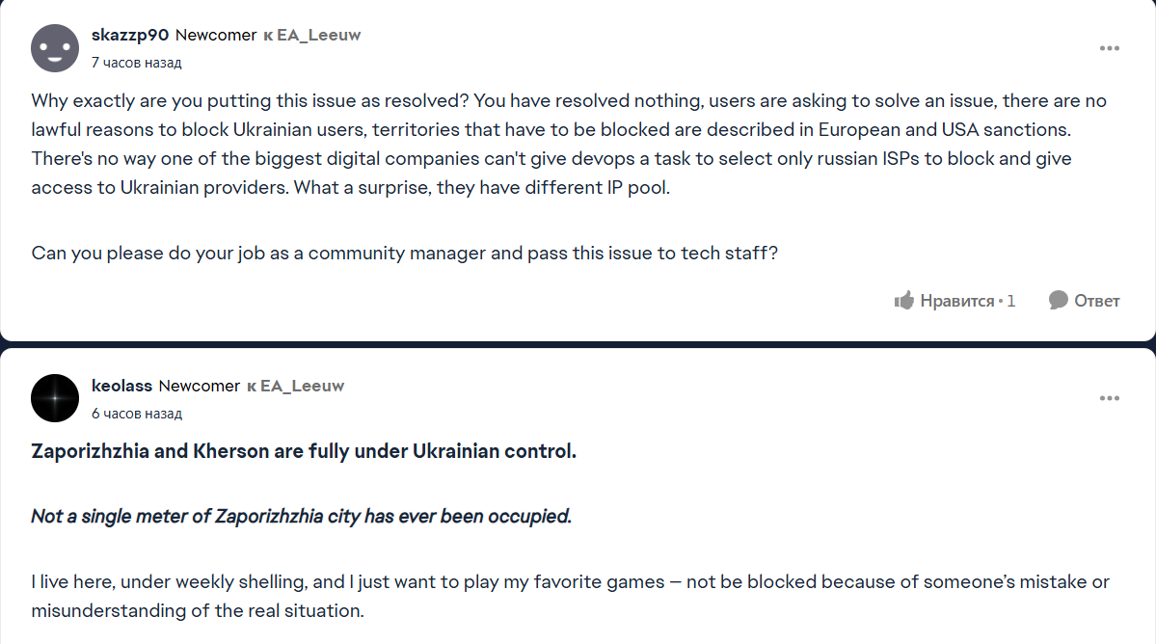View the like count "1" on skazzp90's post

tap(1011, 301)
